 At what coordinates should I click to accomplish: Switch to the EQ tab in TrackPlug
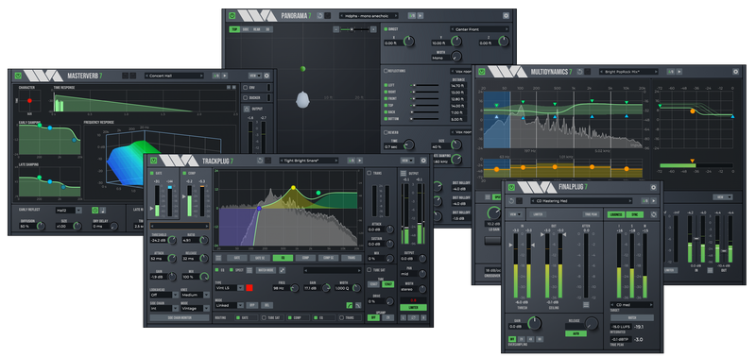click(283, 258)
